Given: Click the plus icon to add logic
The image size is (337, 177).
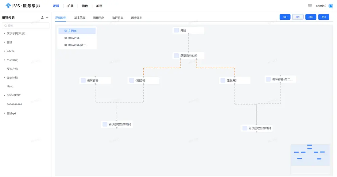Looking at the screenshot, I should click(47, 17).
